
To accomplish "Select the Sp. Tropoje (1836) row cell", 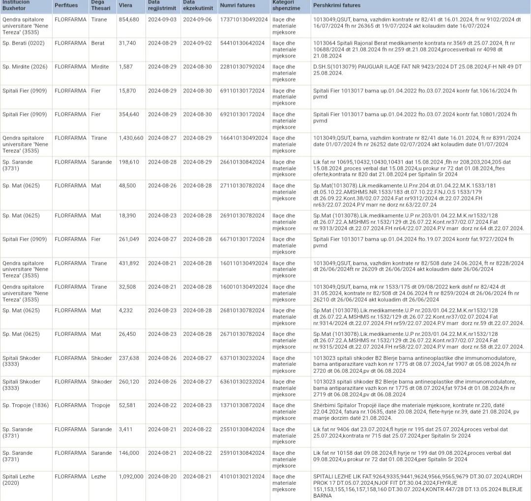I will pos(26,406).
